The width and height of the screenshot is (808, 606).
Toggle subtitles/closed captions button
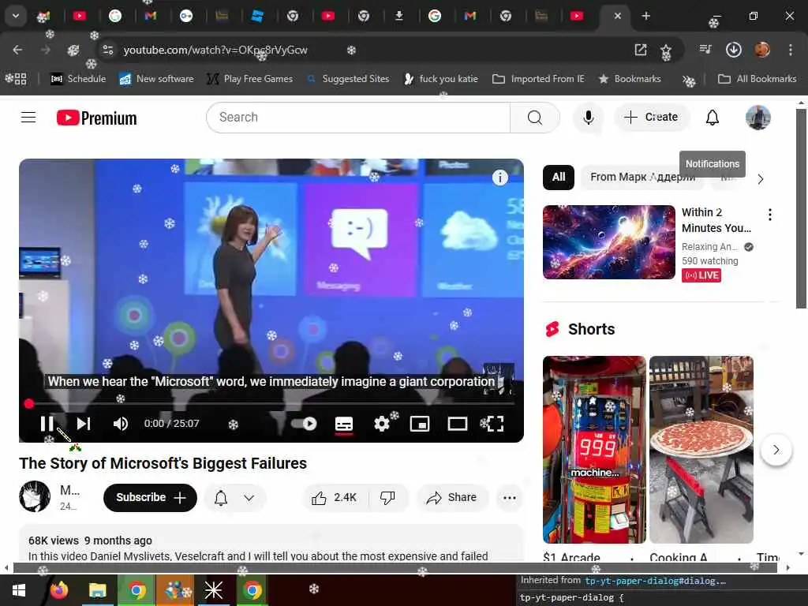click(x=344, y=424)
